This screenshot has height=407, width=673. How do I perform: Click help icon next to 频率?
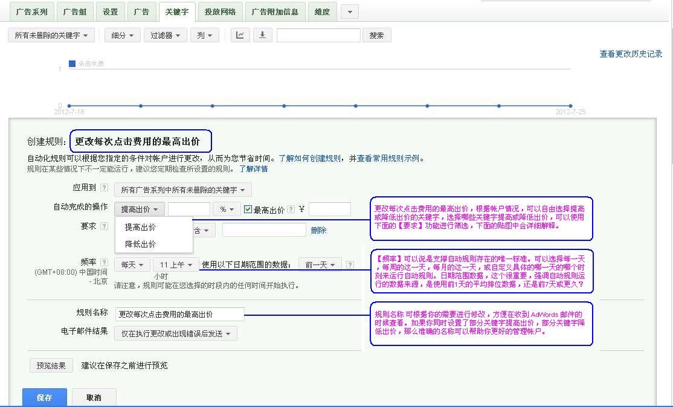pyautogui.click(x=105, y=263)
